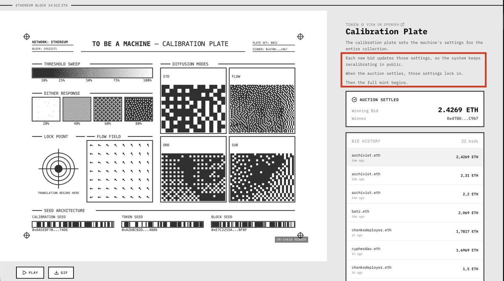Select the archivist.eth 2,2 ETH bid row
Screen dimensions: 504x281
pyautogui.click(x=415, y=195)
